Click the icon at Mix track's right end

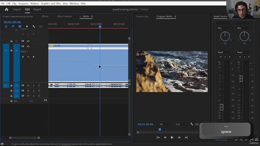pos(45,100)
